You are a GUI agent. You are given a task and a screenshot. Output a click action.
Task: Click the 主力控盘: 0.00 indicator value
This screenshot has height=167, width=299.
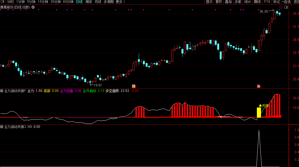coord(71,91)
